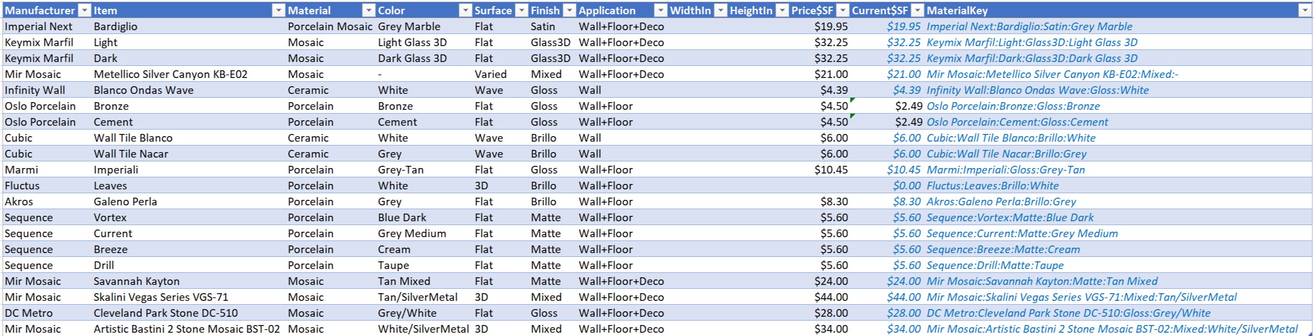Image resolution: width=1314 pixels, height=336 pixels.
Task: Select the Taupe color cell
Action: tap(424, 265)
